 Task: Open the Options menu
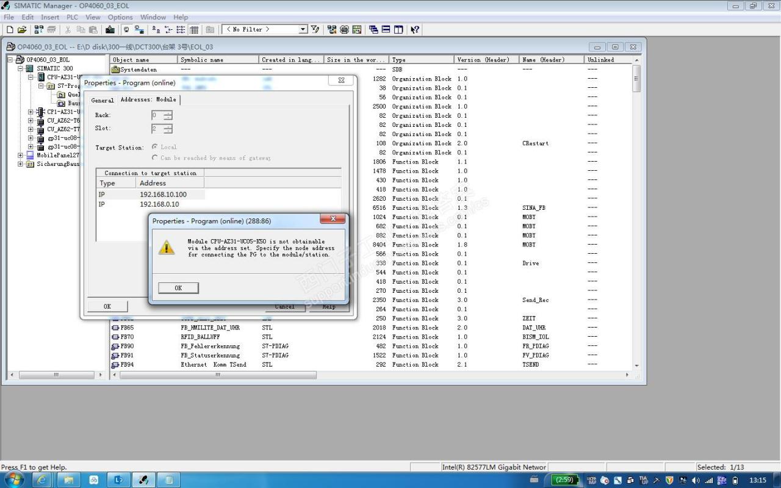120,17
